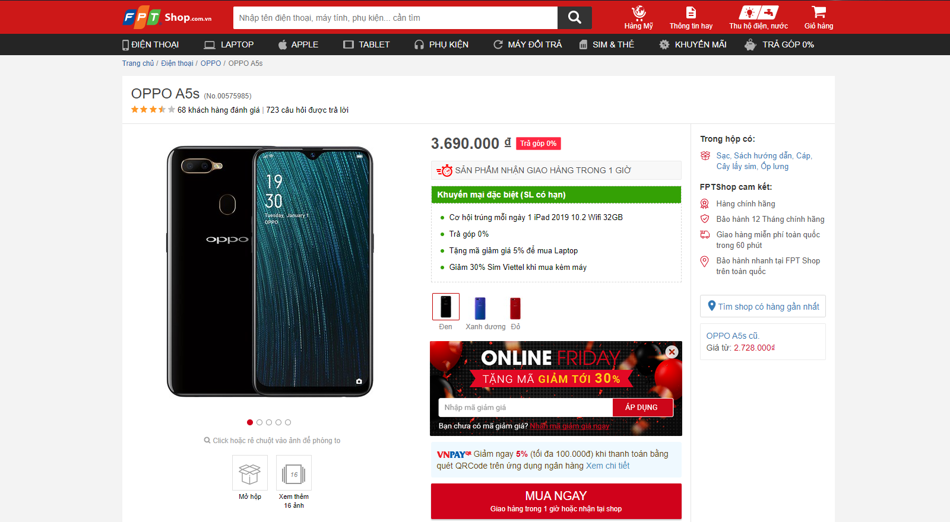950x522 pixels.
Task: Open the FPT Shop home logo
Action: tap(167, 17)
